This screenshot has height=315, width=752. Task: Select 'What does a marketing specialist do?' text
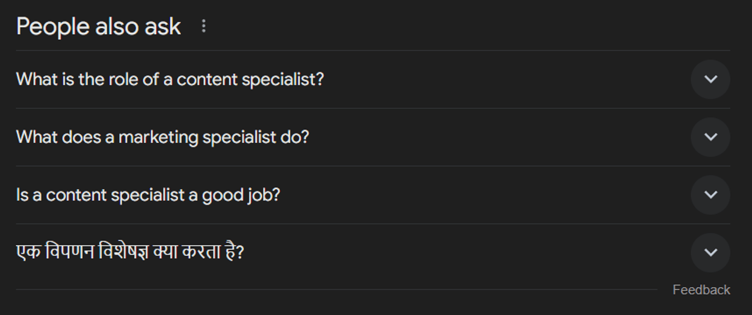[x=163, y=137]
